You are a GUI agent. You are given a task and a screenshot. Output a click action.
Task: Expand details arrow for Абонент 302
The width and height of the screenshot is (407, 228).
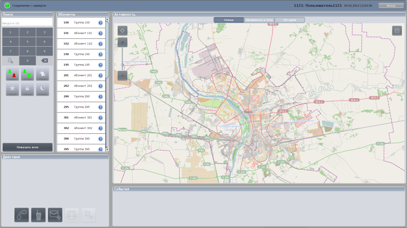coord(101,128)
